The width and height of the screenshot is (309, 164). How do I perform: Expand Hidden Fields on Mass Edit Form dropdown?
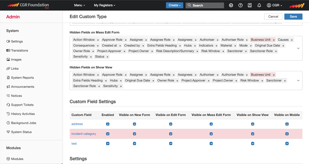pos(298,48)
